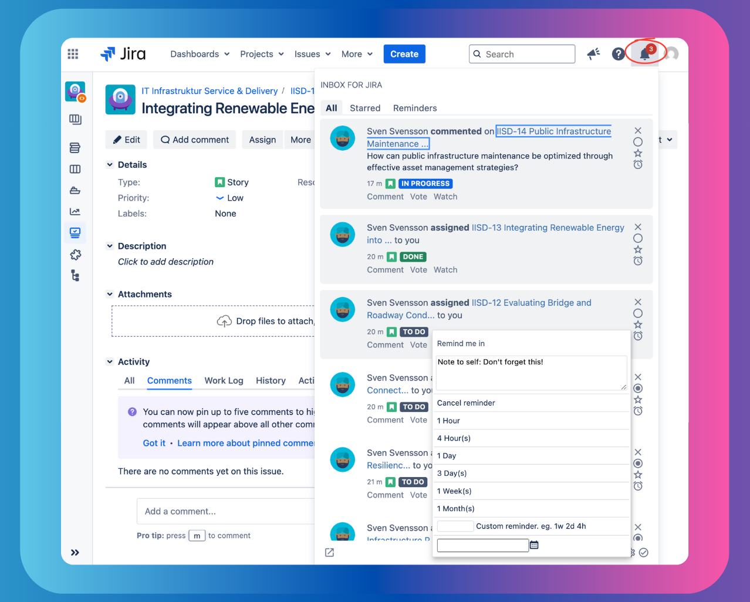Select the Comments activity tab
The image size is (750, 602).
pos(170,381)
